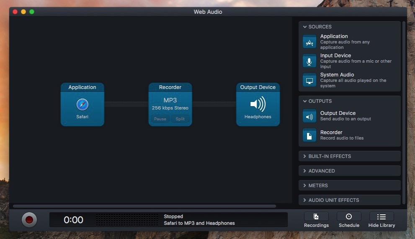Image resolution: width=415 pixels, height=239 pixels.
Task: Click the horizontal scrollbar below the canvas
Action: pos(144,206)
